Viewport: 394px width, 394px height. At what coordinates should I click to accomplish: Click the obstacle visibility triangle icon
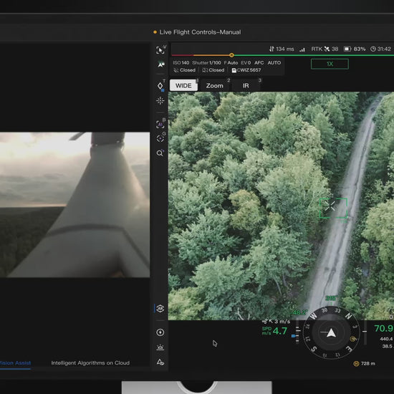pos(160,362)
